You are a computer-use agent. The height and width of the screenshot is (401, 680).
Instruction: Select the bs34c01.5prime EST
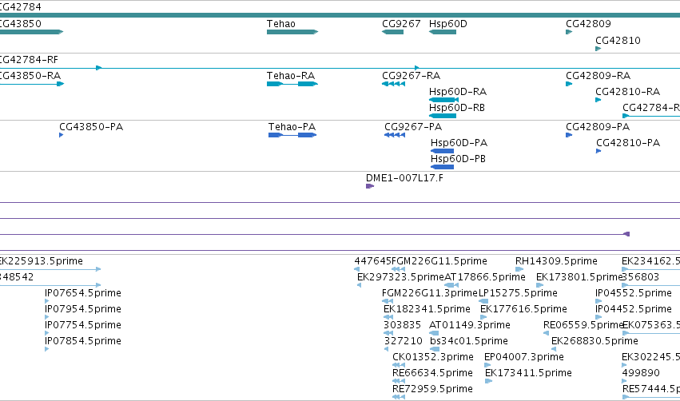click(x=435, y=349)
